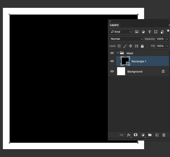Lock position move icon

[x=131, y=46]
